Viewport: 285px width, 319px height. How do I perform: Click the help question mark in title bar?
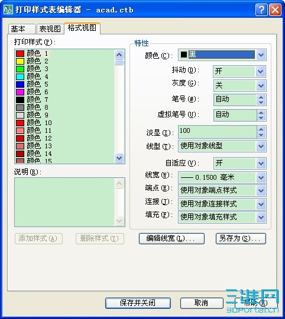click(x=261, y=9)
